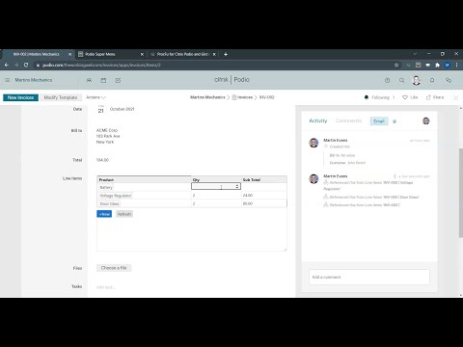This screenshot has width=463, height=347.
Task: Click the Battery product tag
Action: [x=106, y=187]
